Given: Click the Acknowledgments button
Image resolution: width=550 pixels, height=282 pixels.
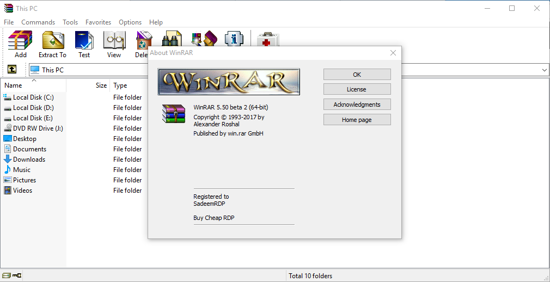Looking at the screenshot, I should coord(357,105).
